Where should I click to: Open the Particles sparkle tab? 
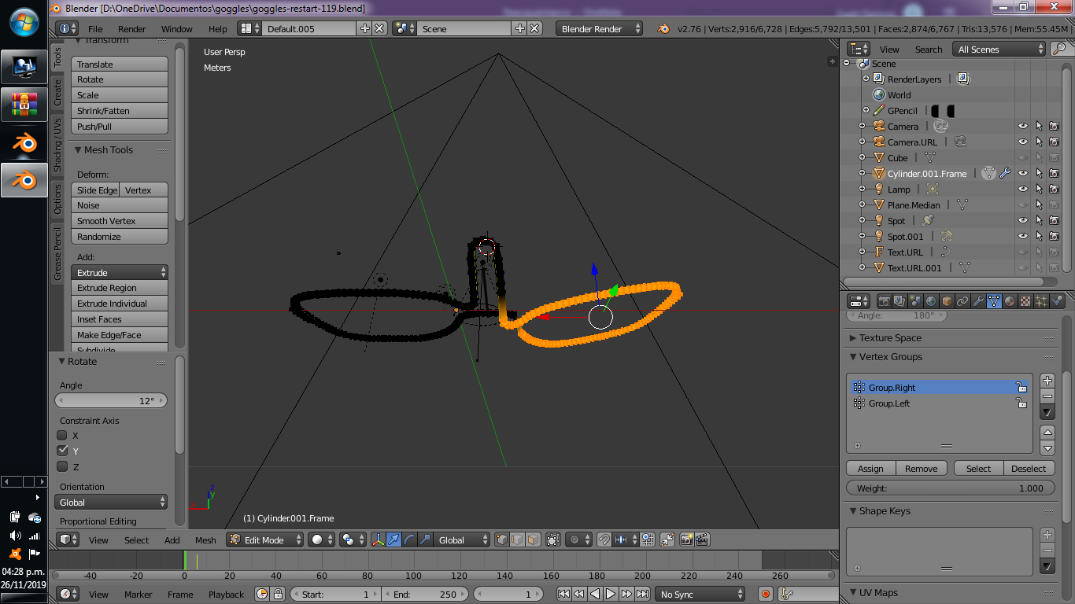(x=1041, y=301)
